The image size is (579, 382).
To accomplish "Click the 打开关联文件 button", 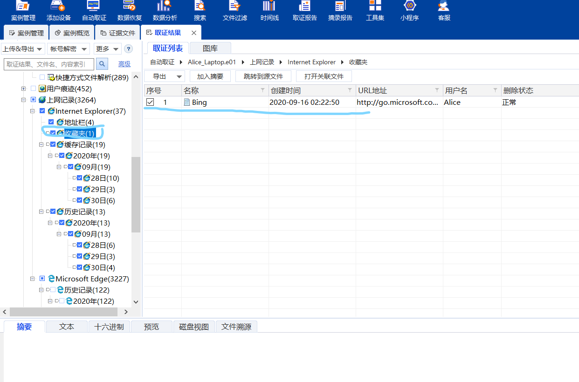I will [x=324, y=76].
